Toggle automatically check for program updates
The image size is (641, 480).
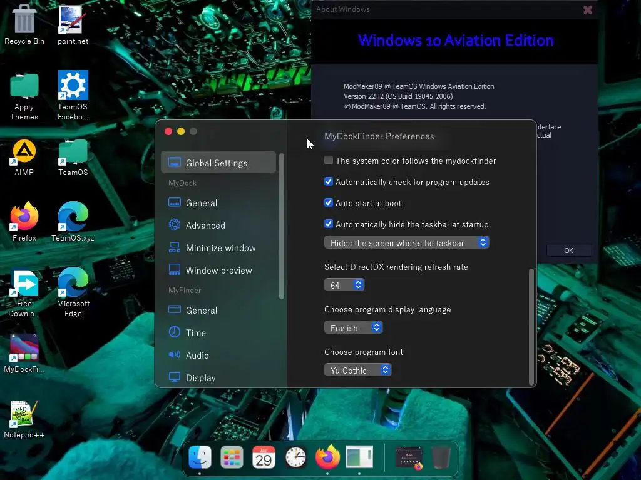tap(329, 181)
